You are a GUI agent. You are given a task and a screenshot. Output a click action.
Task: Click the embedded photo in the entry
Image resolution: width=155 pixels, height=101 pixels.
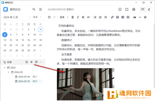[86, 84]
